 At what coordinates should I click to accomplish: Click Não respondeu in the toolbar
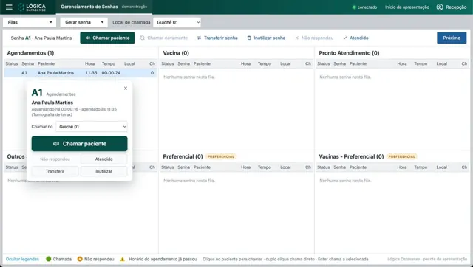[x=314, y=38]
